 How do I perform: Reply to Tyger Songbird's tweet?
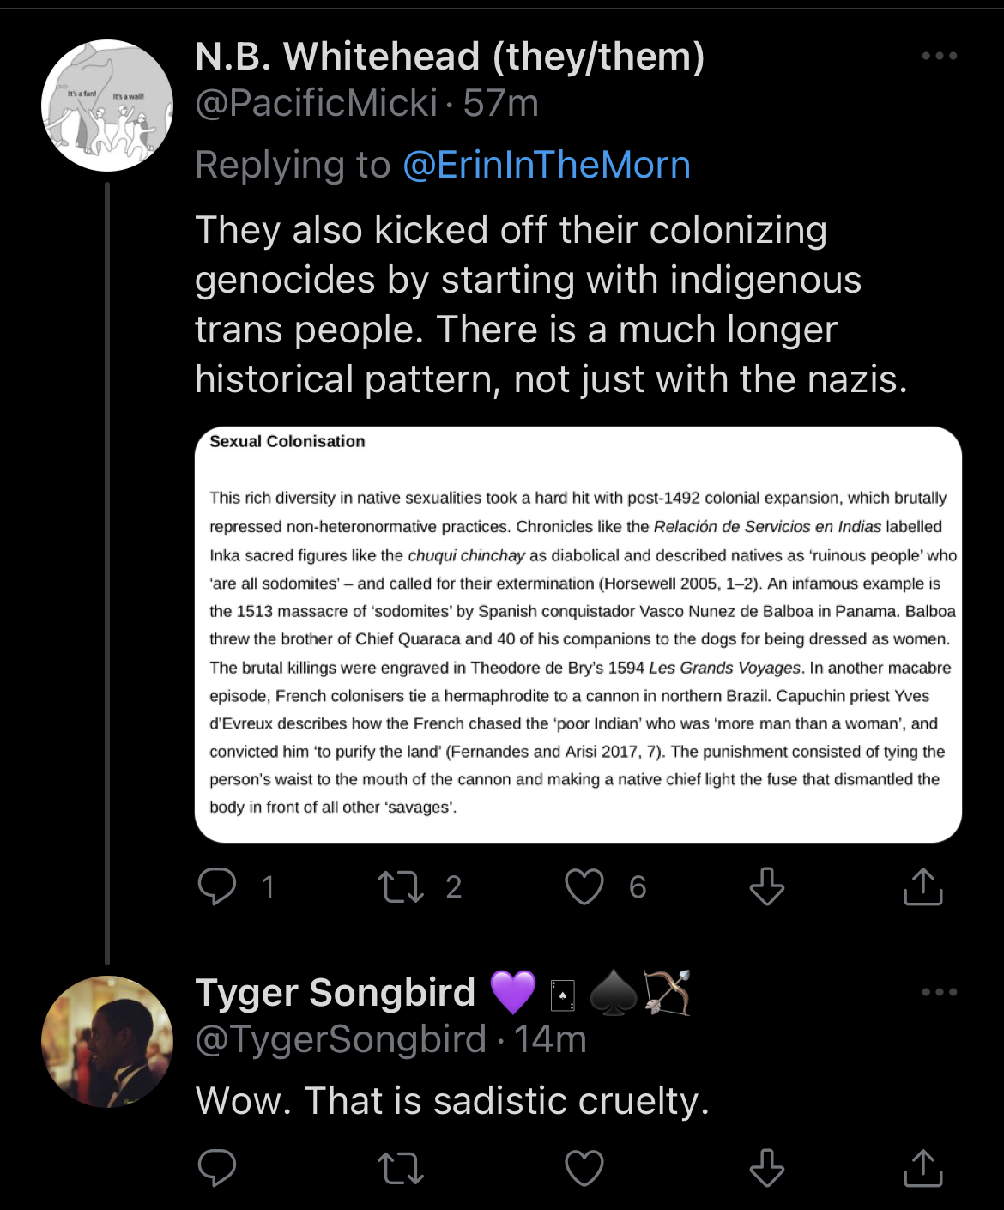click(217, 1167)
